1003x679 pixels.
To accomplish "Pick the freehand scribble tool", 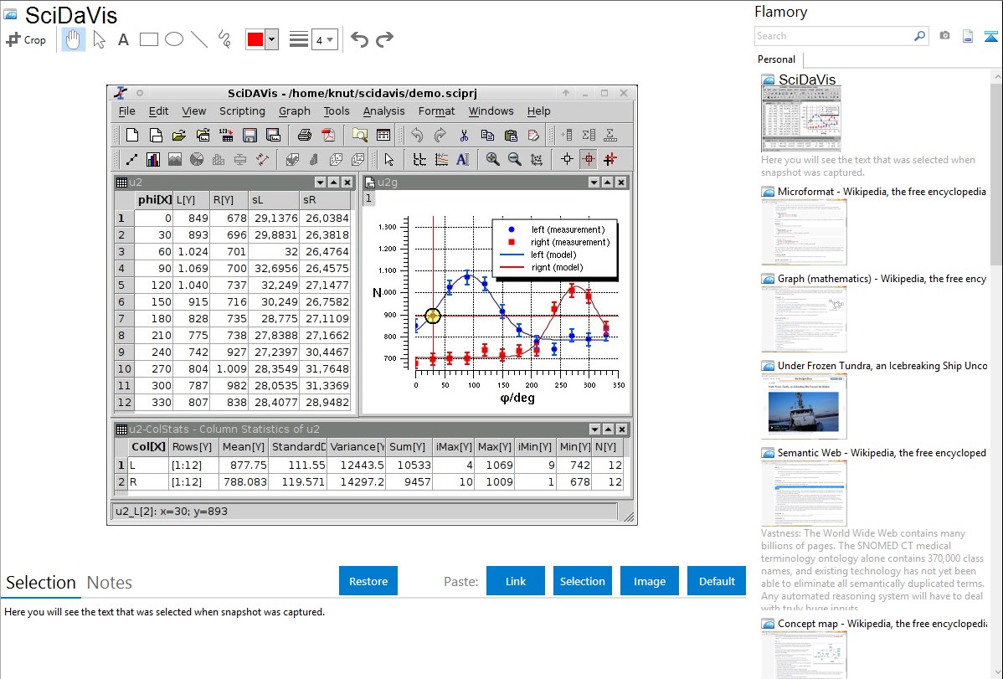I will click(x=224, y=39).
